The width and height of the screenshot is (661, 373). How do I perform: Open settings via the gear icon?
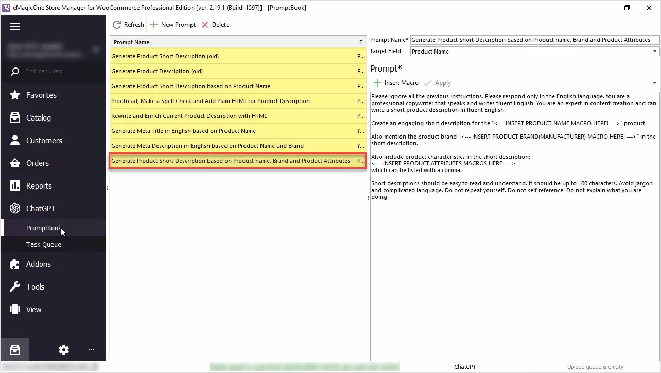point(63,350)
